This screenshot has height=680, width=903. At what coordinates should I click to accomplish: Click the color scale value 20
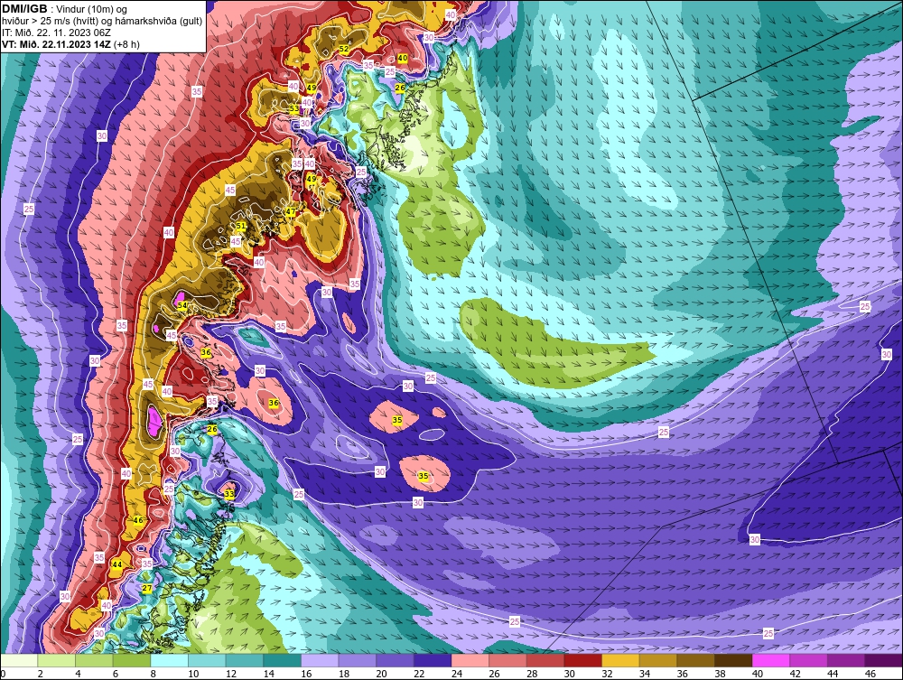point(381,674)
